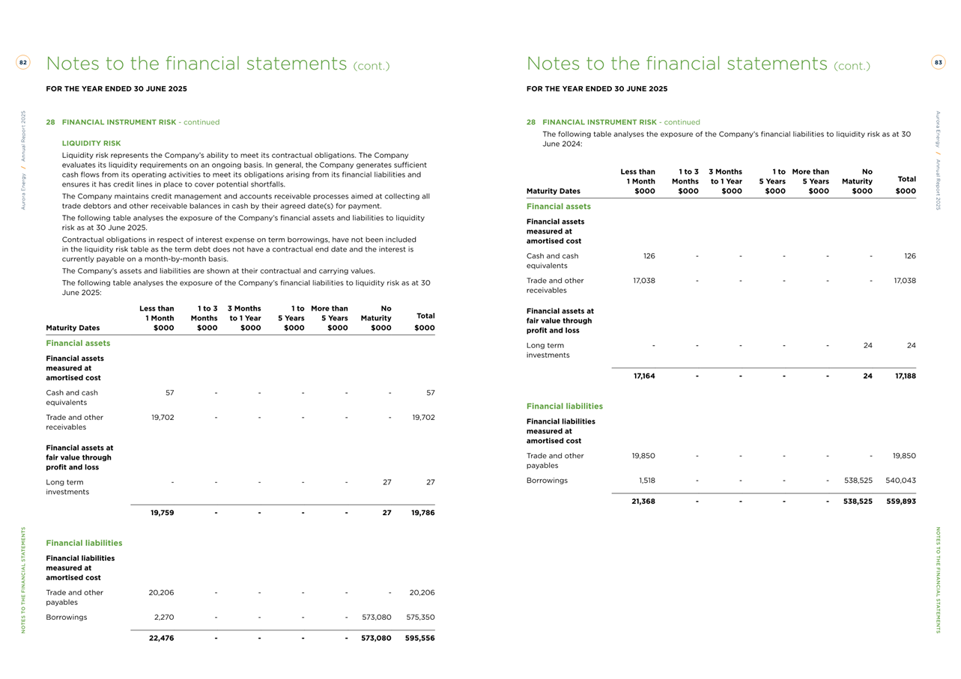Click the right page's section 28 heading
The width and height of the screenshot is (961, 679).
click(x=613, y=122)
